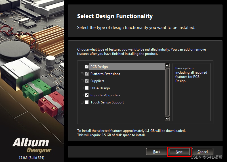The height and width of the screenshot is (162, 227).
Task: Expand the Platform Extensions tree node
Action: pyautogui.click(x=82, y=74)
